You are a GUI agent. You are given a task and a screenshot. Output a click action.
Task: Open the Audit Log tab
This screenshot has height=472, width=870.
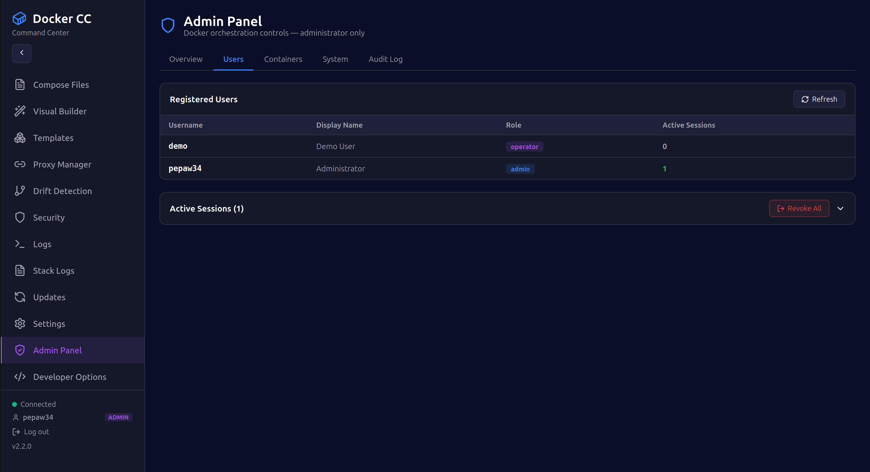coord(385,59)
